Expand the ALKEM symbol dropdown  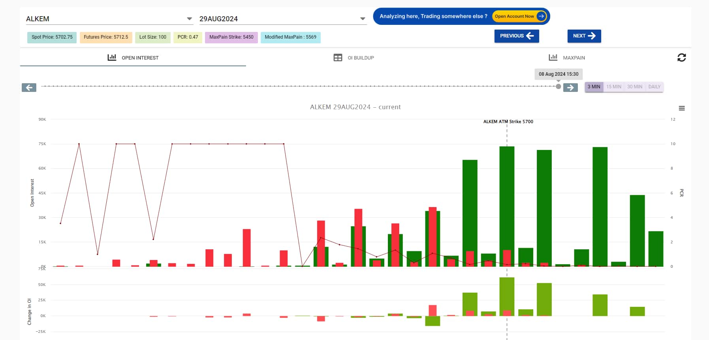189,19
